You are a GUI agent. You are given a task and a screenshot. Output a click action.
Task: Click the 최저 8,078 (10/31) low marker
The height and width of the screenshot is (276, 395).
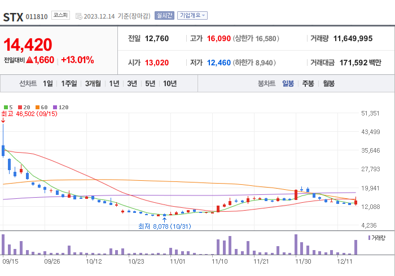click(165, 226)
